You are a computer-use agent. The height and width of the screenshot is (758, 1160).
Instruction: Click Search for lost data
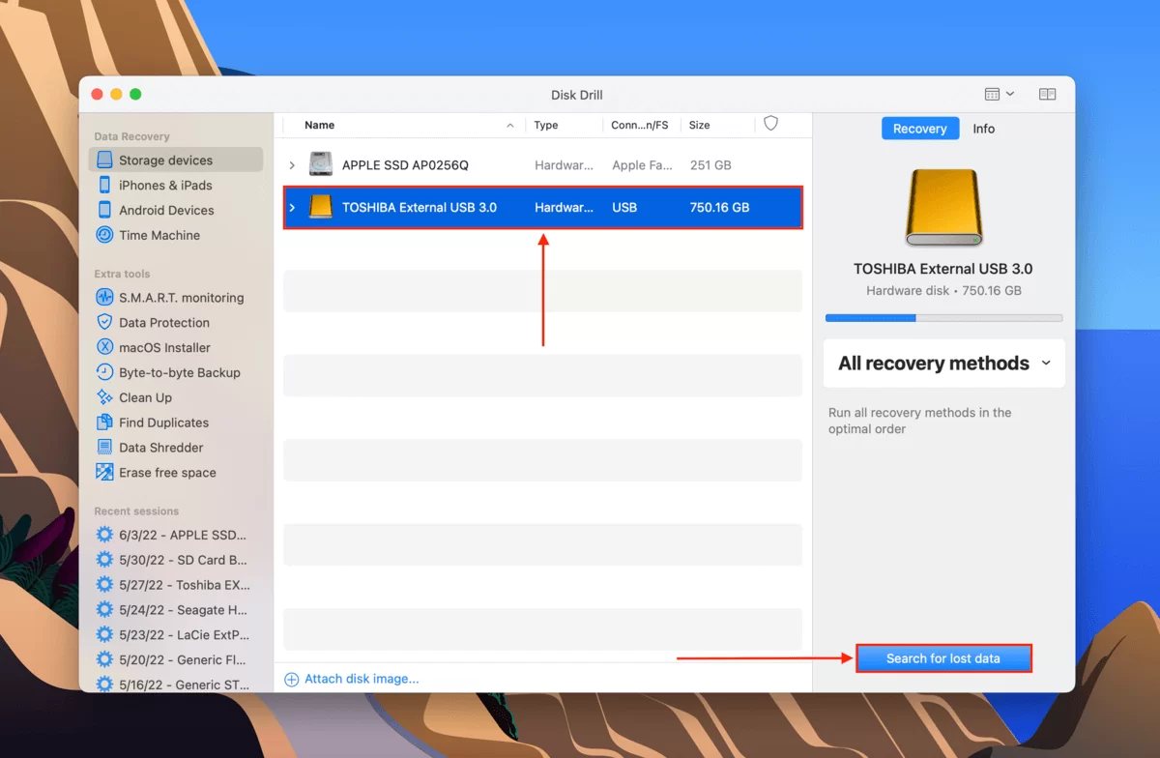[x=943, y=657]
